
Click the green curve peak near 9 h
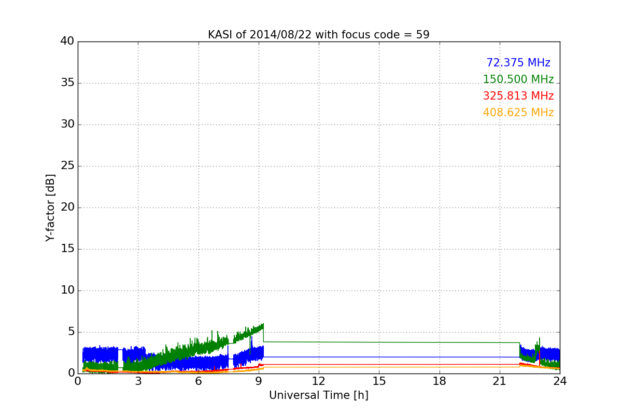click(263, 325)
